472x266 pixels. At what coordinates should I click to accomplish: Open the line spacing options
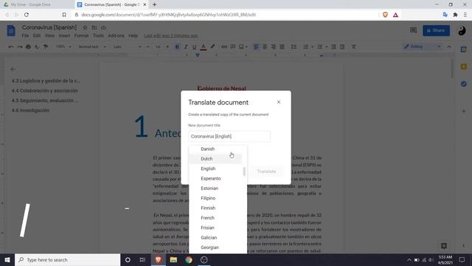pos(294,47)
